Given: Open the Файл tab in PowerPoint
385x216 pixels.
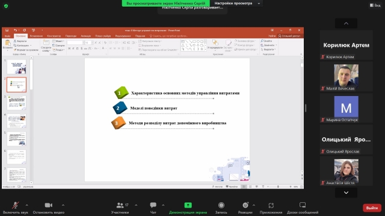Looking at the screenshot, I should point(7,36).
